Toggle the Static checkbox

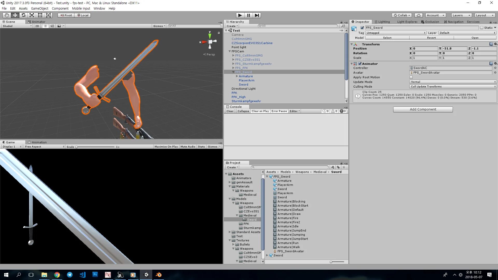click(482, 28)
